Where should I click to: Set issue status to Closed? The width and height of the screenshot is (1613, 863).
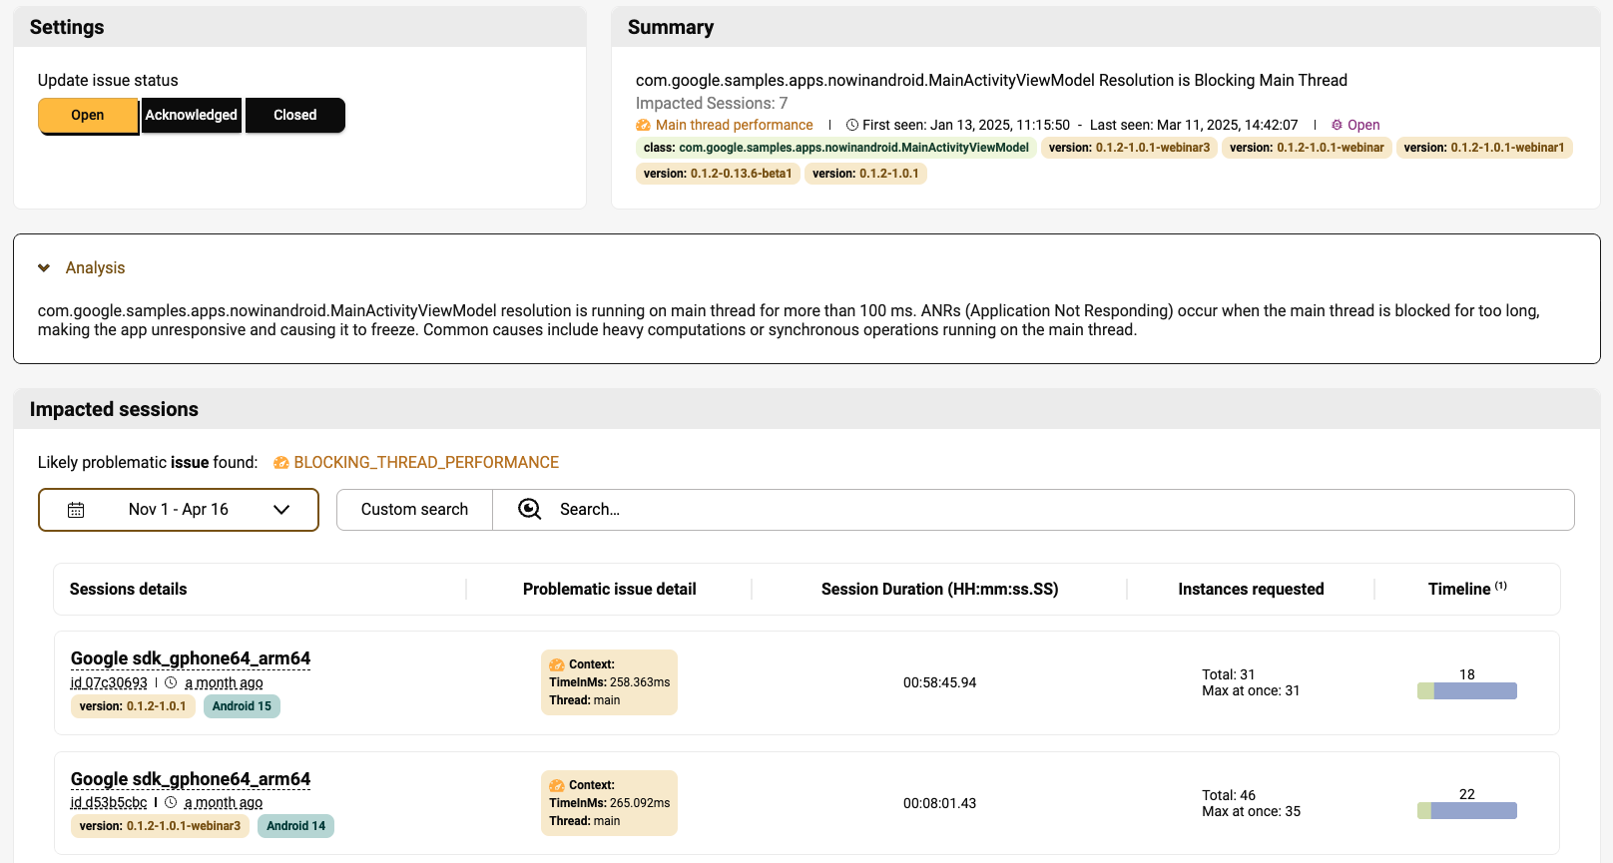tap(295, 116)
